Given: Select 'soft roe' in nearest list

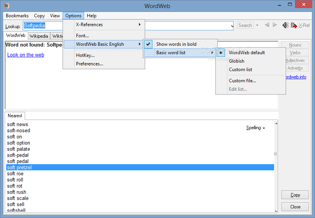Looking at the screenshot, I should coord(140,174).
